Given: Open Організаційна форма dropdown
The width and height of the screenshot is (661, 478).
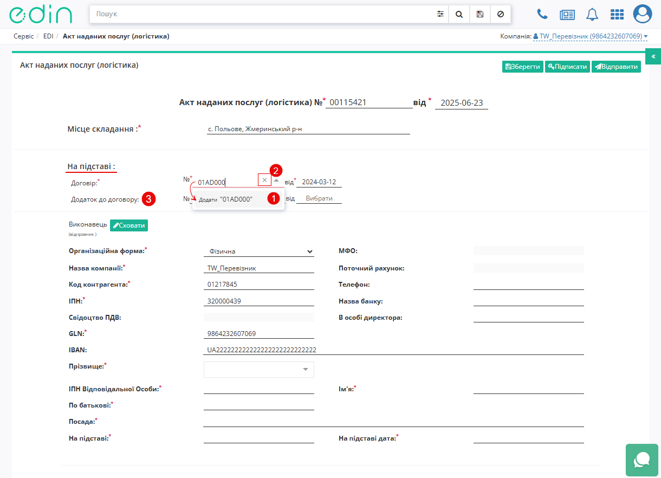Looking at the screenshot, I should (x=259, y=251).
